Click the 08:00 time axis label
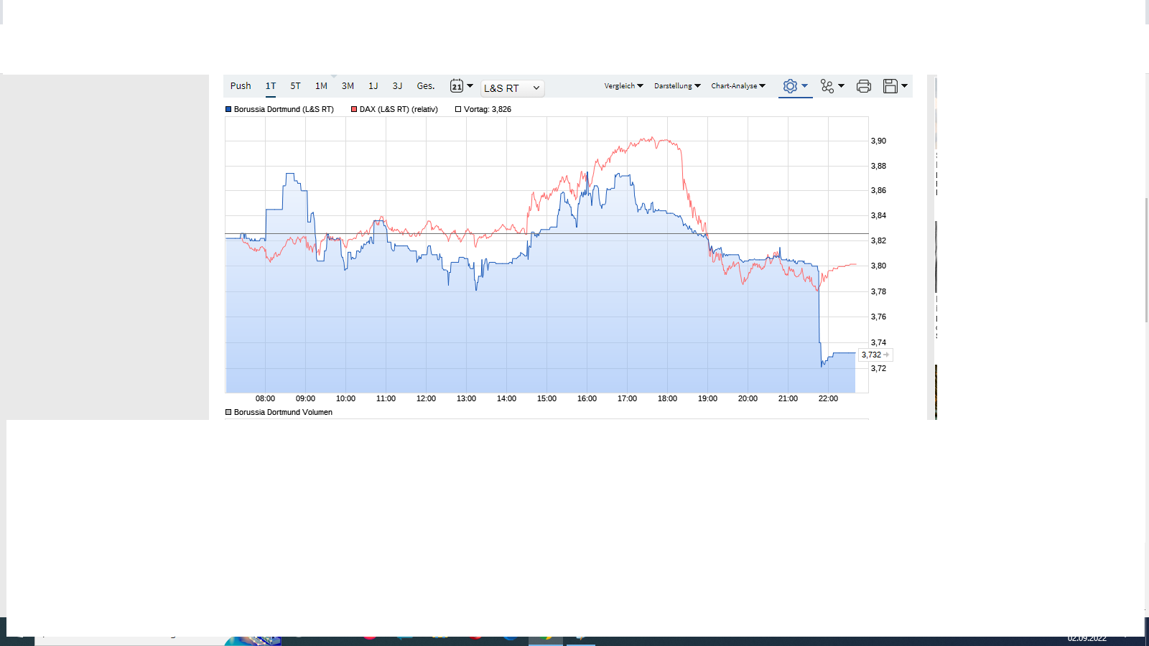 [265, 399]
